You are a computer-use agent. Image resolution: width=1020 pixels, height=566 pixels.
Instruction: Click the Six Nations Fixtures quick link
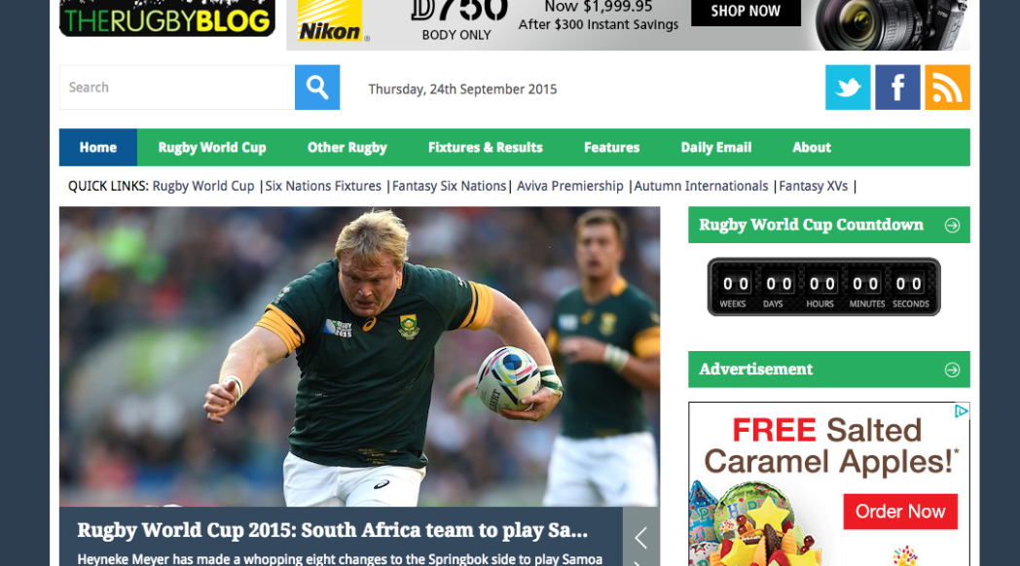323,186
